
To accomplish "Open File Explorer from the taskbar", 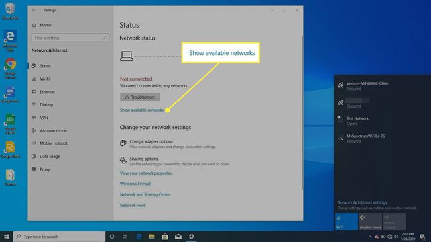I will (152, 237).
